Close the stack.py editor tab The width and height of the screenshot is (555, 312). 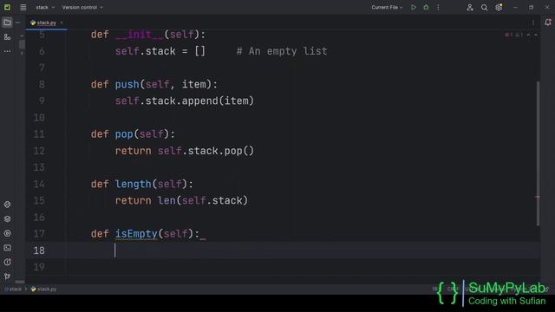click(x=62, y=23)
